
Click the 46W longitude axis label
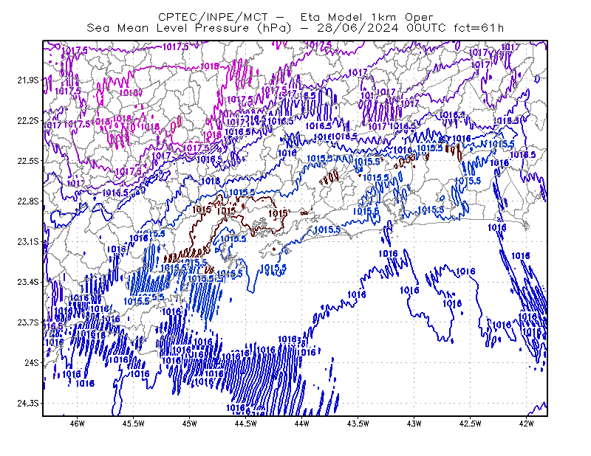point(78,424)
